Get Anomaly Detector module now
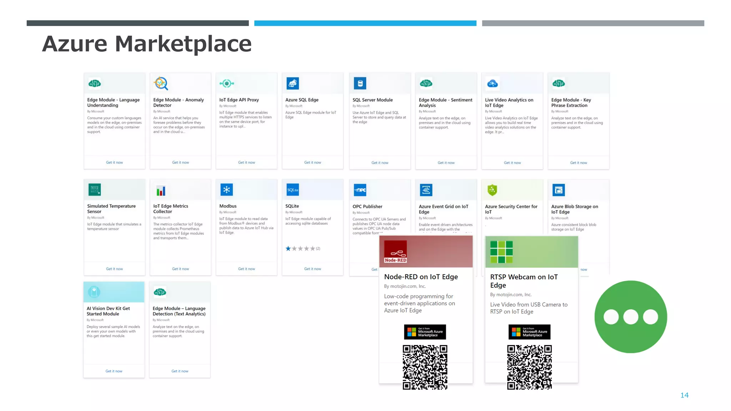 (x=181, y=162)
